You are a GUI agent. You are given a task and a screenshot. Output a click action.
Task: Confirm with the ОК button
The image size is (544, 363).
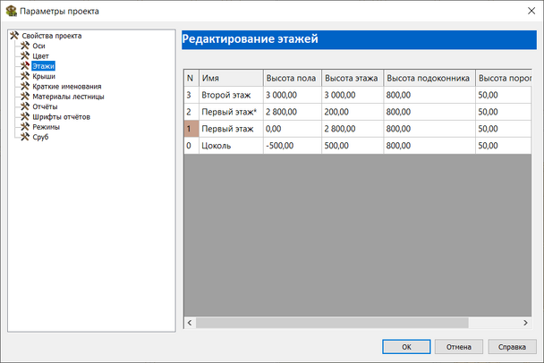[406, 347]
